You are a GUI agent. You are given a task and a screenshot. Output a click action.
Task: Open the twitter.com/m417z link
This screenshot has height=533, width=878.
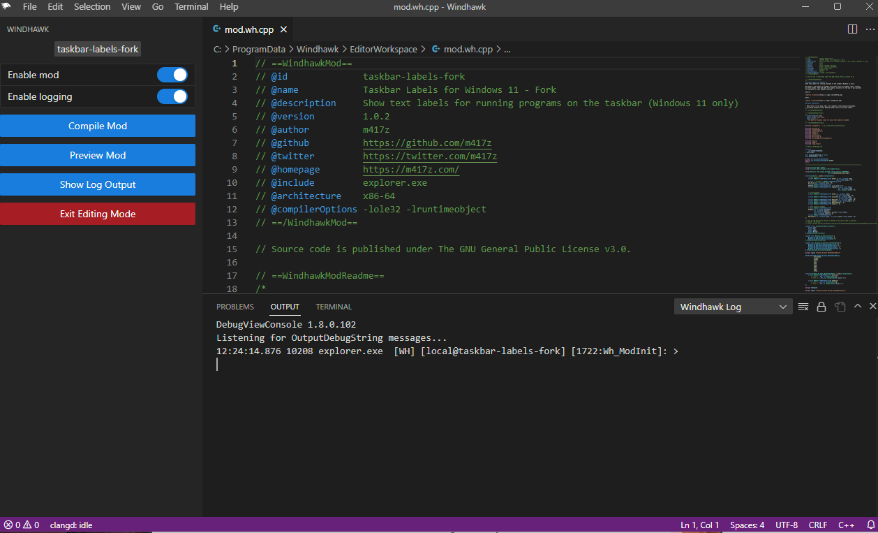coord(430,156)
